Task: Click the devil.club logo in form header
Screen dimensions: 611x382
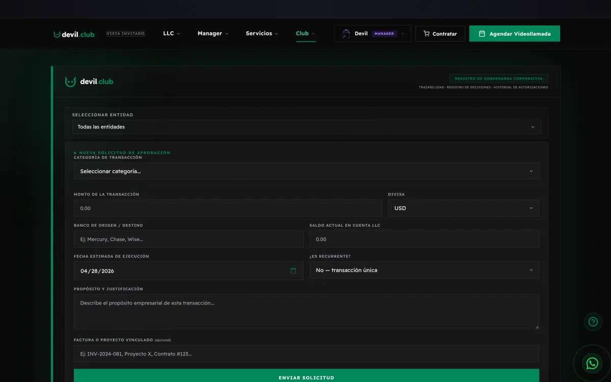Action: pos(89,81)
